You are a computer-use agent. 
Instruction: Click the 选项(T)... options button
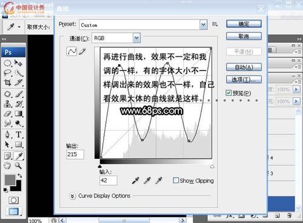pos(244,80)
